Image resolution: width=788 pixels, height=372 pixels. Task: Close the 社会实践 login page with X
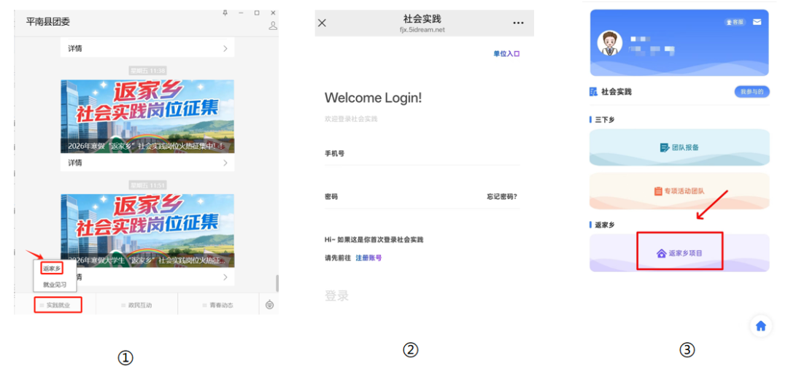pyautogui.click(x=322, y=23)
